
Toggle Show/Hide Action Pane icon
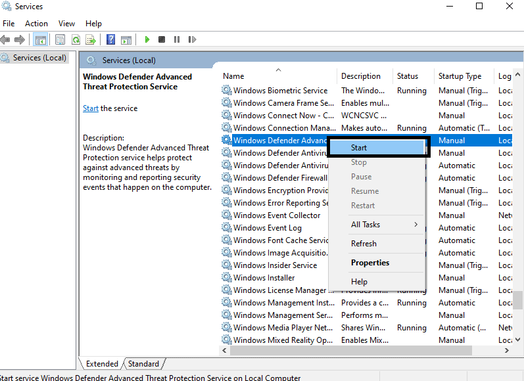tap(126, 39)
